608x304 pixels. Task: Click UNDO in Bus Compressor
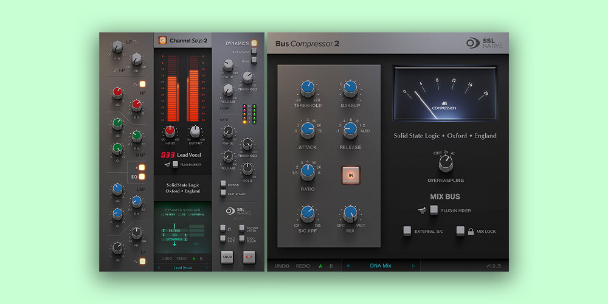coord(282,266)
